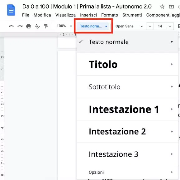Decrease font size with minus button
Viewport: 180px width, 180px height.
[150, 26]
